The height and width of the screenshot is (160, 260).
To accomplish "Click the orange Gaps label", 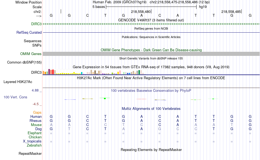I will [x=37, y=112].
